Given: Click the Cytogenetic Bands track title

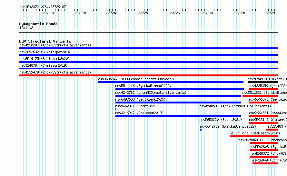Looking at the screenshot, I should pyautogui.click(x=38, y=24).
